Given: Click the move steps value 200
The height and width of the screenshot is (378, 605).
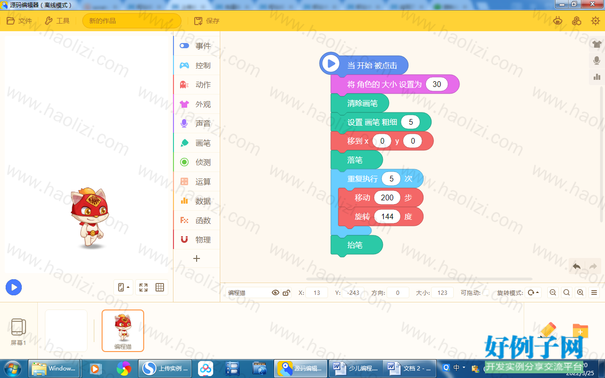Looking at the screenshot, I should 387,198.
